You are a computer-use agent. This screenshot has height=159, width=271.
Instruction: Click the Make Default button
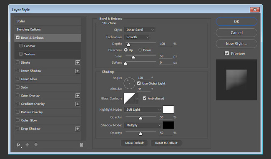pyautogui.click(x=134, y=143)
